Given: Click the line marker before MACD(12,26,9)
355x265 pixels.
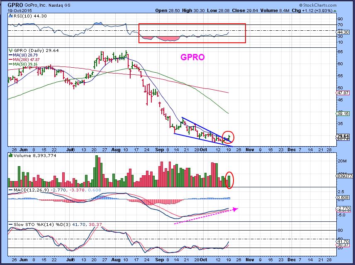Looking at the screenshot, I should pyautogui.click(x=10, y=190).
